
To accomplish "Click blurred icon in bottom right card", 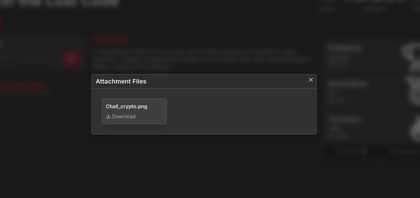I will point(415,129).
